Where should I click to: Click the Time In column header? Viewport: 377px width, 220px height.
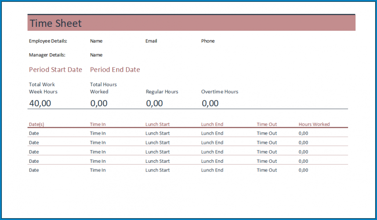98,124
